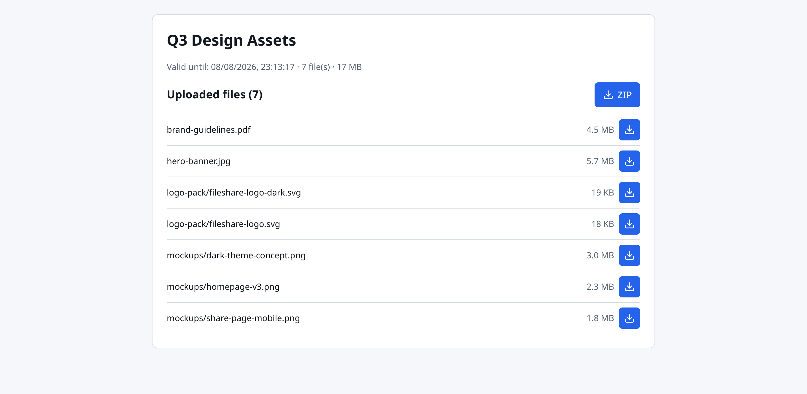Click mockups/dark-theme-concept.png file name
Image resolution: width=807 pixels, height=394 pixels.
[236, 255]
